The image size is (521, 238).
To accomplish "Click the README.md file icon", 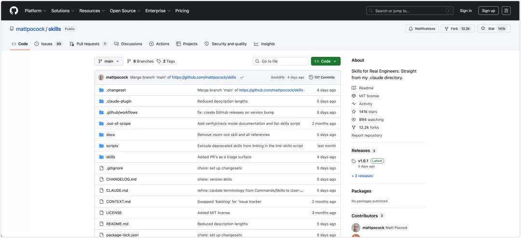I will [x=101, y=224].
